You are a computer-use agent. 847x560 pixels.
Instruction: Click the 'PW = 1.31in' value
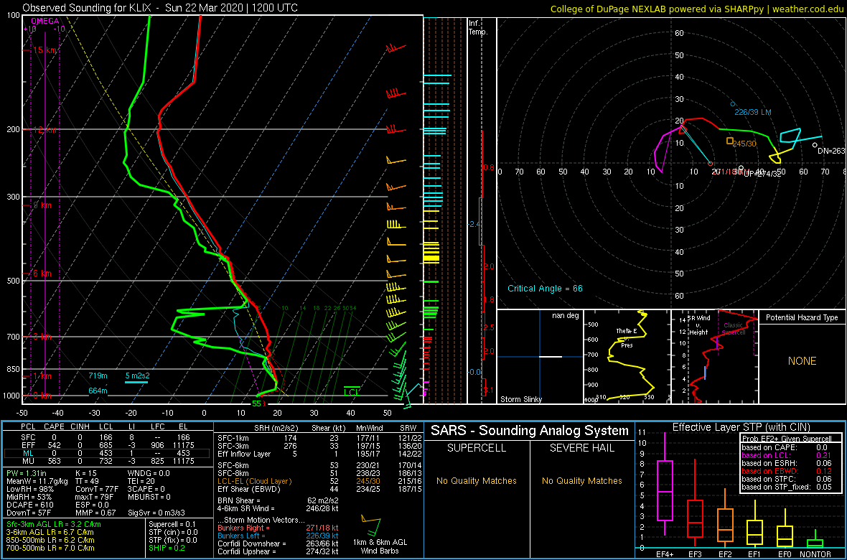pyautogui.click(x=27, y=474)
